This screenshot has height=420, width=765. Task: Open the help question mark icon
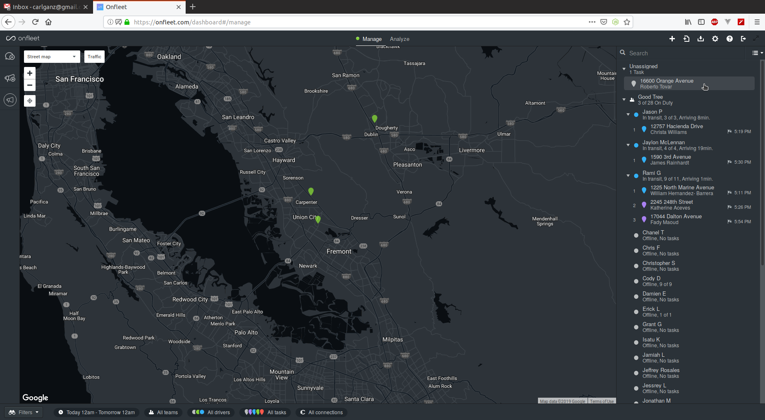tap(729, 39)
